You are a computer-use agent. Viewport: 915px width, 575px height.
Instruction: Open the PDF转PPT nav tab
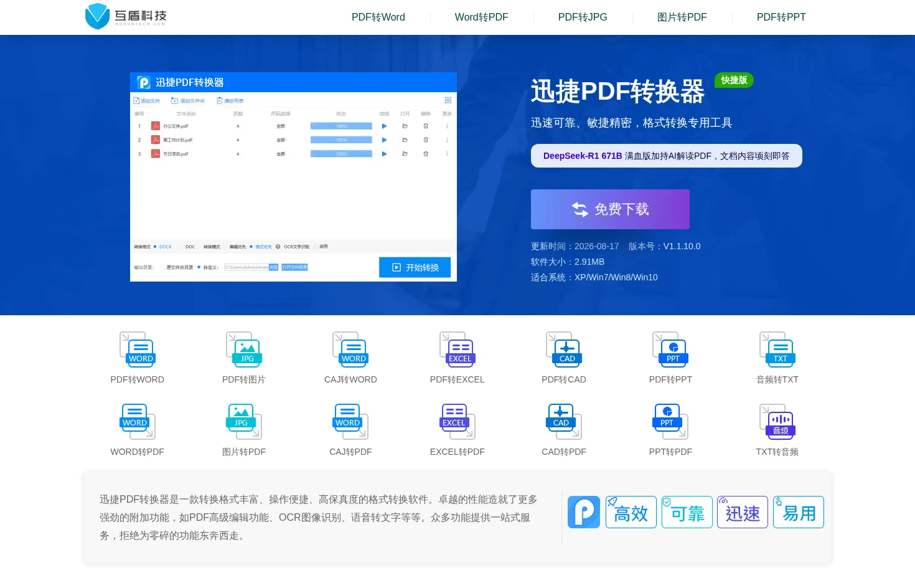(781, 17)
